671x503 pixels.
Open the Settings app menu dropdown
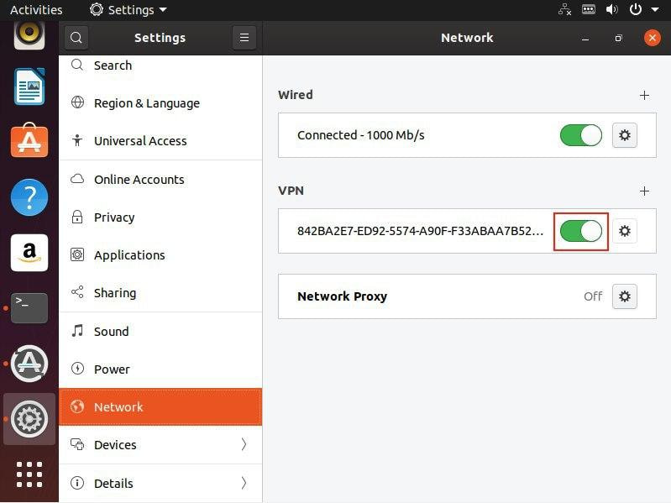128,10
